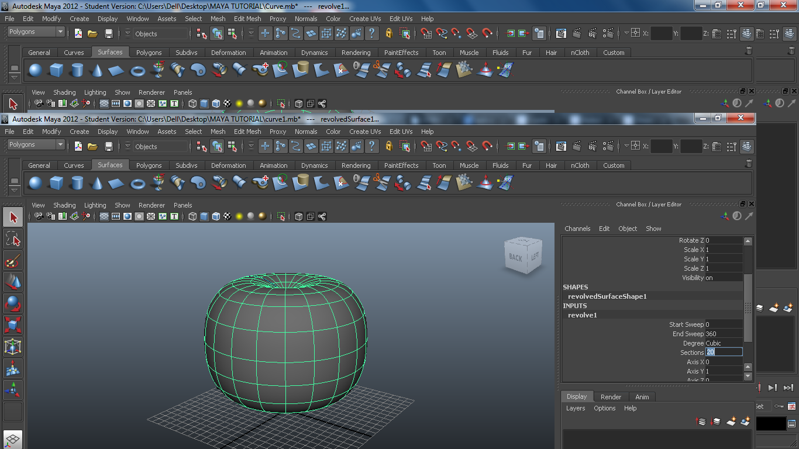The height and width of the screenshot is (449, 799).
Task: Click the NURBS cube shelf icon, front window
Action: (x=56, y=183)
